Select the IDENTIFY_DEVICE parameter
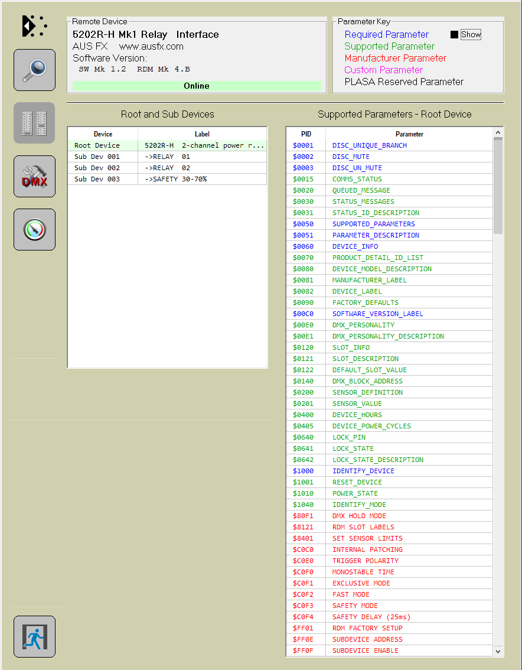Viewport: 522px width, 670px height. (363, 471)
